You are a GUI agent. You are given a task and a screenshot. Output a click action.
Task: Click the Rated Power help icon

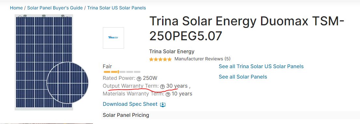click(x=139, y=79)
